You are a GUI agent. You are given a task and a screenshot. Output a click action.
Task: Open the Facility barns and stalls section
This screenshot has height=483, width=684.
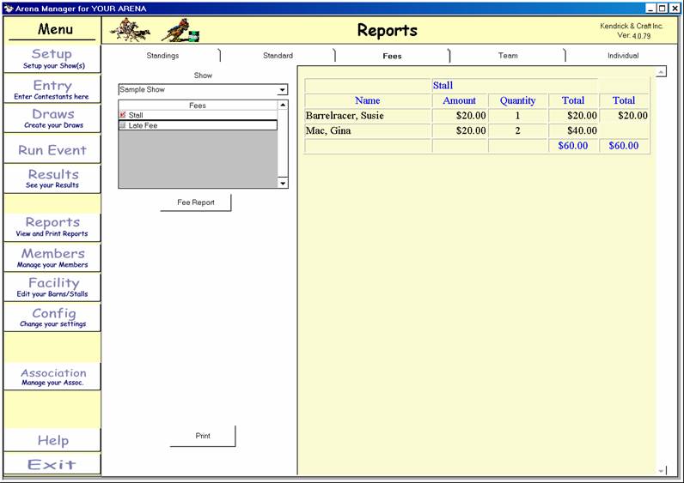[x=52, y=287]
